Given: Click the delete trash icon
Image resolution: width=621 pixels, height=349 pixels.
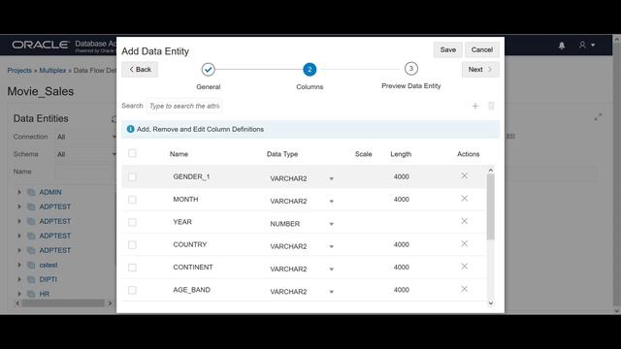Looking at the screenshot, I should [x=491, y=106].
